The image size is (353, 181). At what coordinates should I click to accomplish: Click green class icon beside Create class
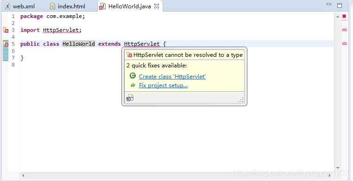tap(132, 76)
